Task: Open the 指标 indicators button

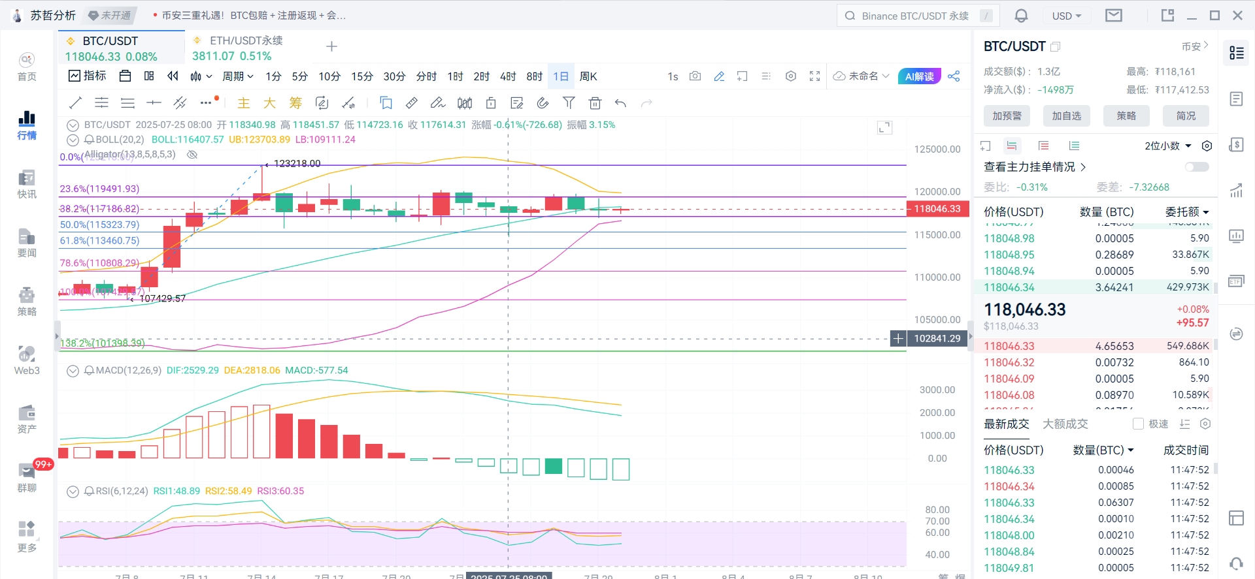Action: point(88,76)
